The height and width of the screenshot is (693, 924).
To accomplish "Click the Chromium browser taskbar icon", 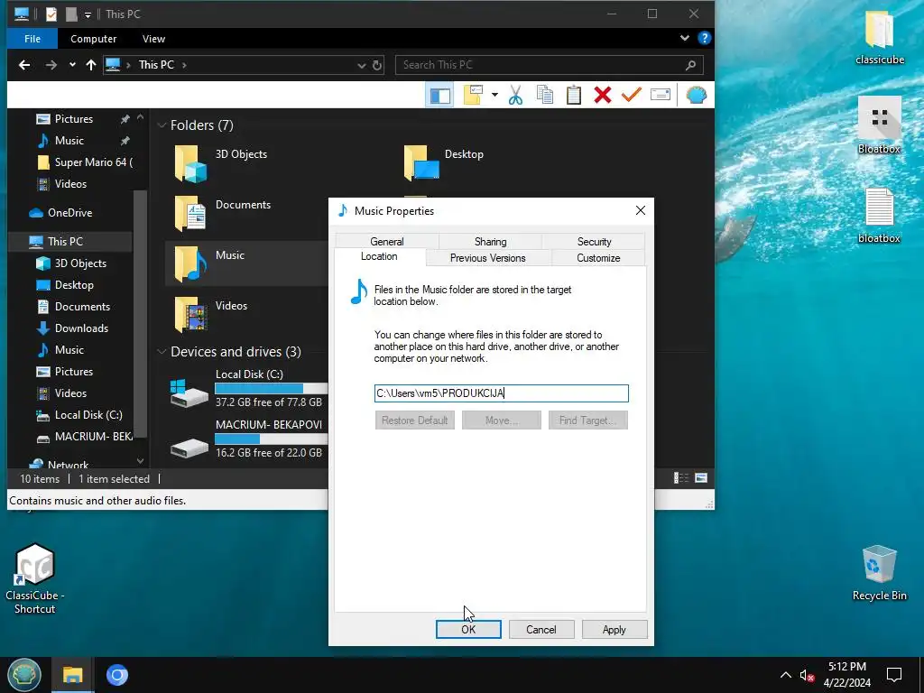I will 116,675.
